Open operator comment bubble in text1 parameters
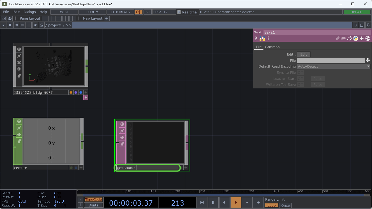The width and height of the screenshot is (372, 209). [x=343, y=38]
